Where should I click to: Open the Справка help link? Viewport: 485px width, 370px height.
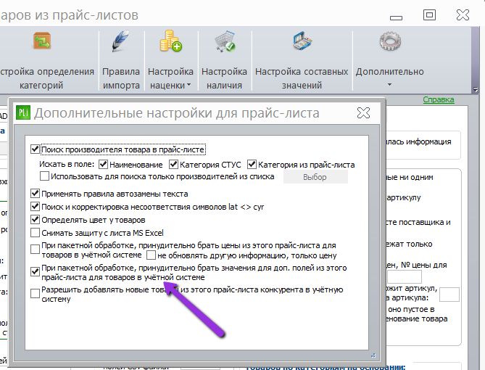click(x=439, y=99)
